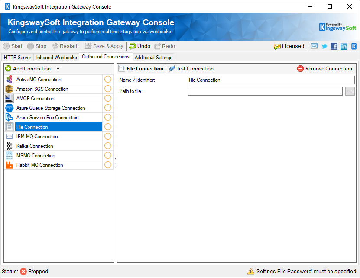360x278 pixels.
Task: Click the Powered By KingswaySoft logo
Action: [x=337, y=27]
